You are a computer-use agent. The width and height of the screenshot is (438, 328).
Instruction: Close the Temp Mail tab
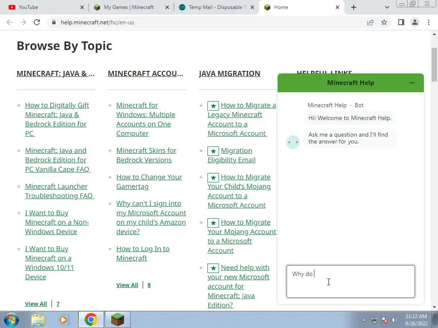click(252, 7)
